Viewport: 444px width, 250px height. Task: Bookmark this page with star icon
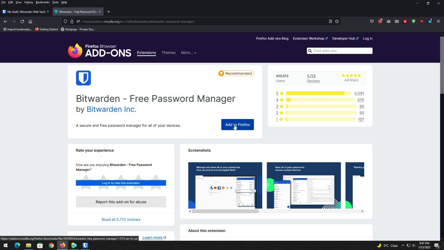(337, 22)
